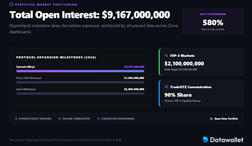Click the $2,100,000,000 HIP-3 value
The height and width of the screenshot is (146, 252).
(184, 63)
